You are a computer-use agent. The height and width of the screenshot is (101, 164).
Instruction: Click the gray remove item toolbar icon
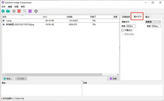click(x=14, y=11)
